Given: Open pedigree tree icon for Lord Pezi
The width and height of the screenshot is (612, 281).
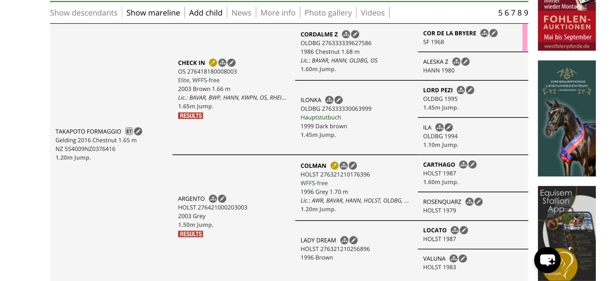Looking at the screenshot, I should [461, 90].
